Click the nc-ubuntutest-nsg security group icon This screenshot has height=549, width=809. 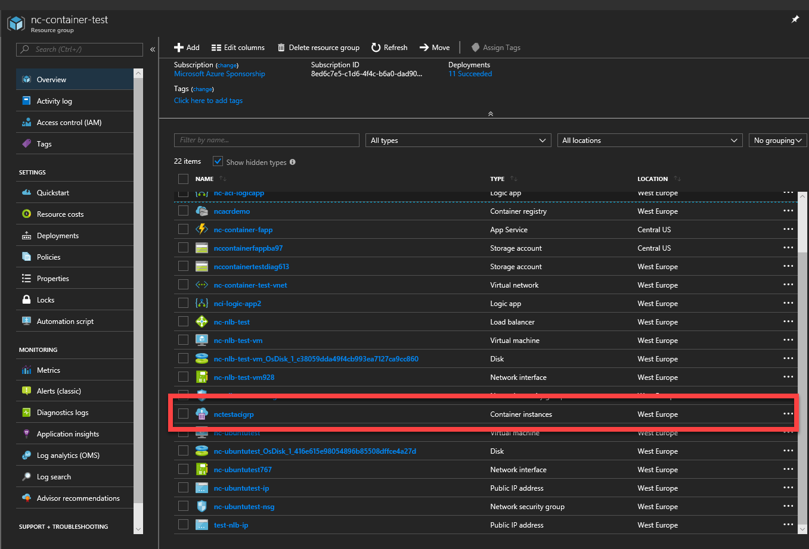202,506
